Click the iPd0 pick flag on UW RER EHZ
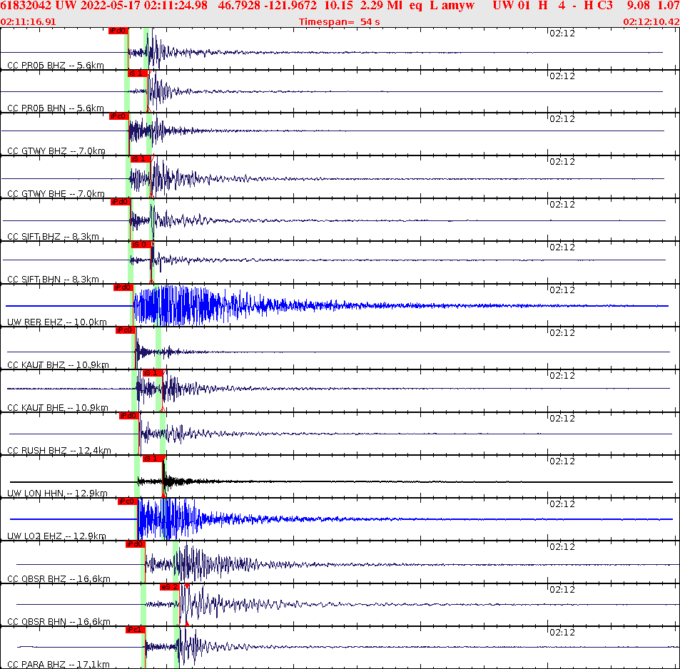The height and width of the screenshot is (669, 680). click(123, 287)
